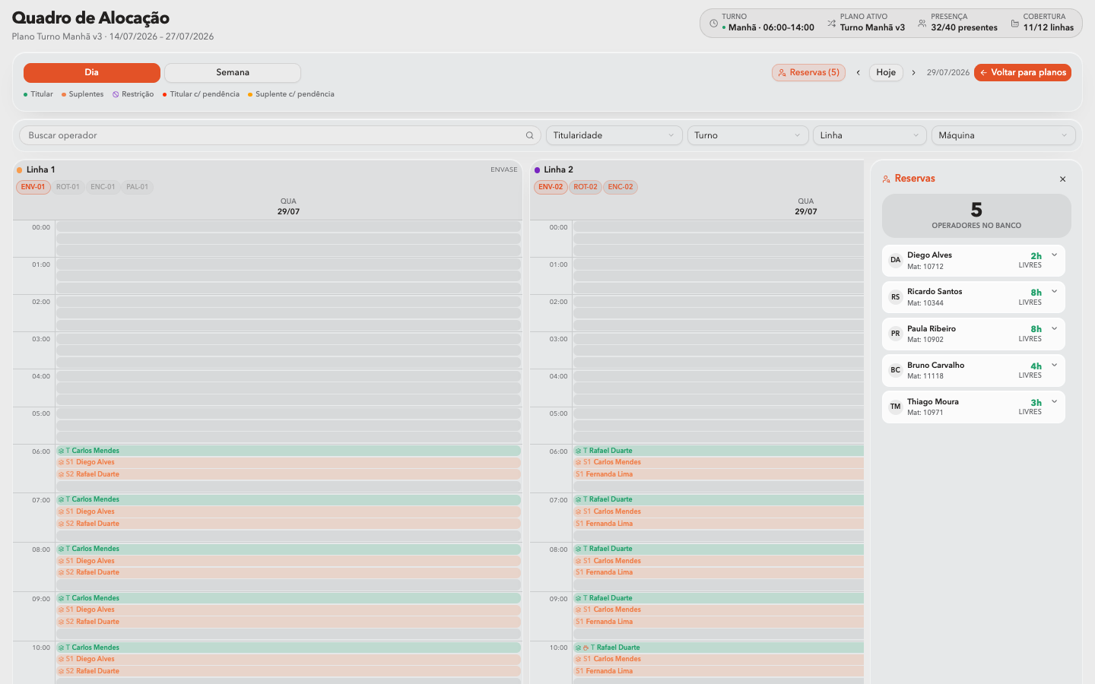Go to previous day arrow
The image size is (1095, 684).
[x=859, y=73]
